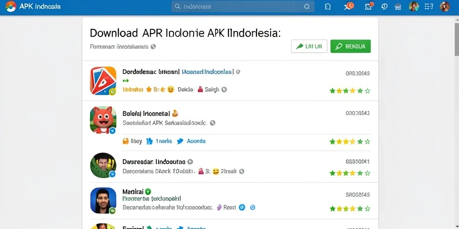Open the red card game app thumbnail

(103, 81)
